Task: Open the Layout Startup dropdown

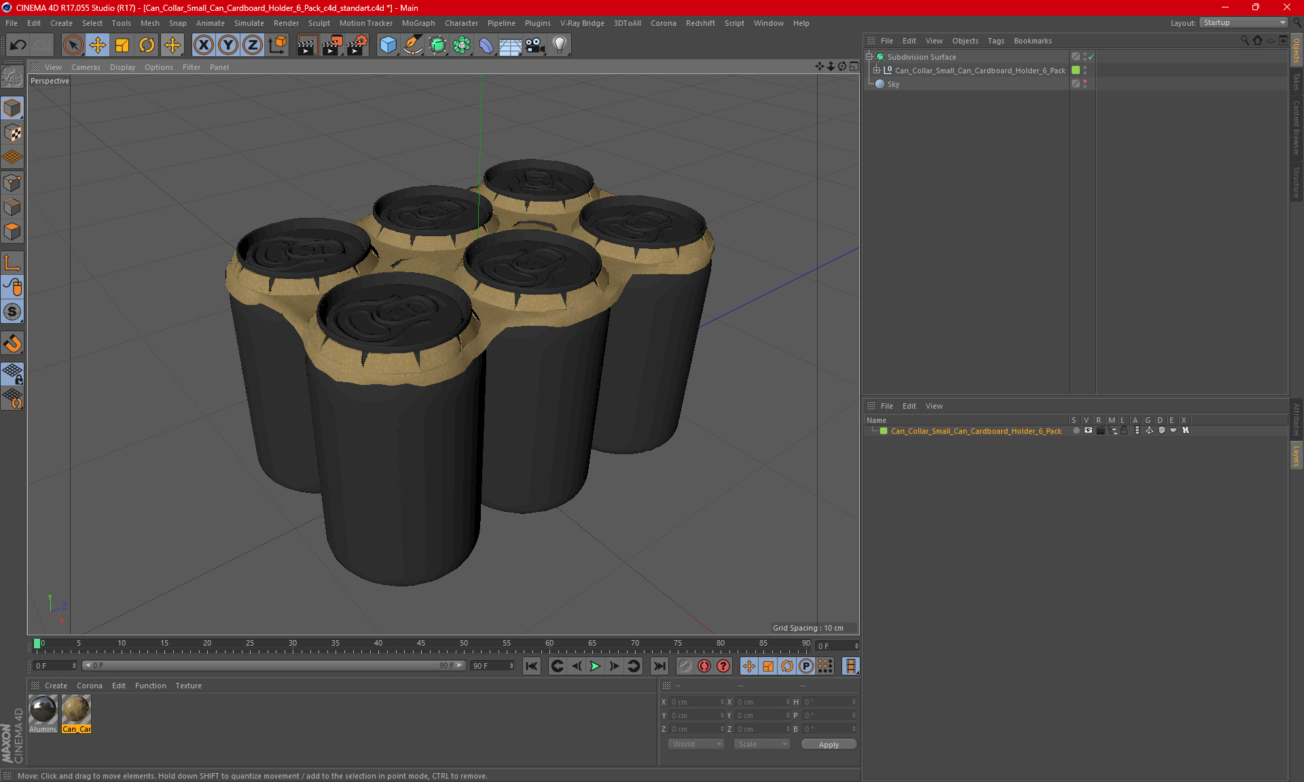Action: (x=1243, y=22)
